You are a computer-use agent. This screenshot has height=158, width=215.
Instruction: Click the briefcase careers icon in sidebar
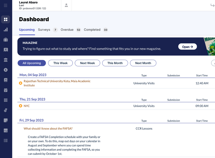click(6, 40)
